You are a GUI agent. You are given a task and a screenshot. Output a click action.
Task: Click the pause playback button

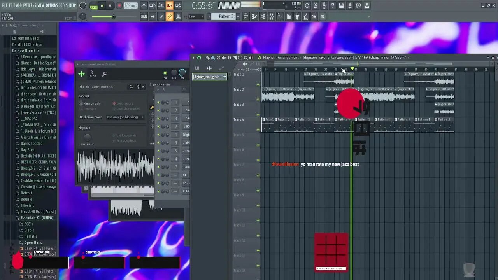click(x=102, y=6)
